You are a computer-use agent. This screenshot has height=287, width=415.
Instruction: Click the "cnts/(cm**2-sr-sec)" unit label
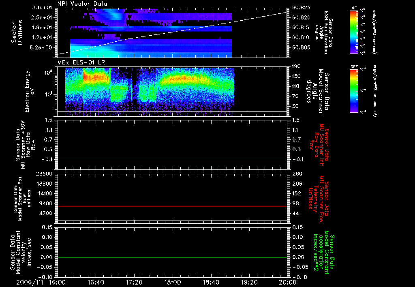point(374,32)
